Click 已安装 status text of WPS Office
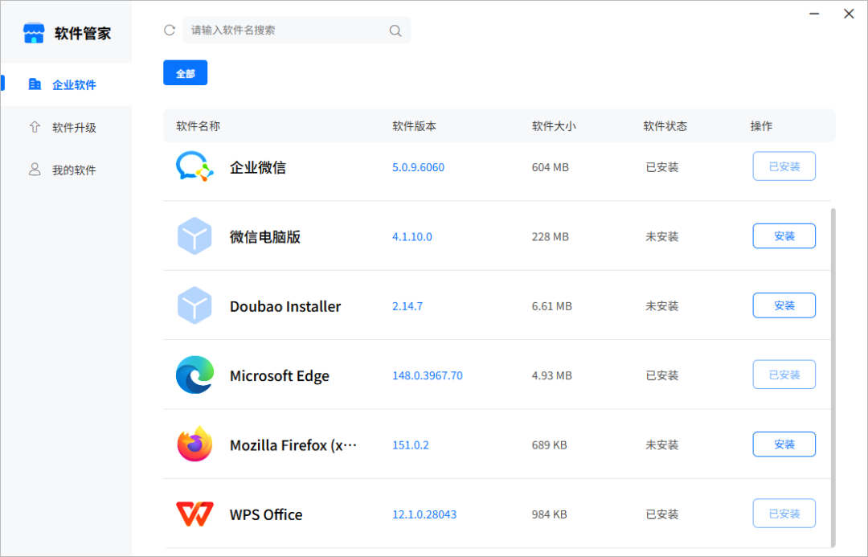The width and height of the screenshot is (868, 557). (x=661, y=514)
